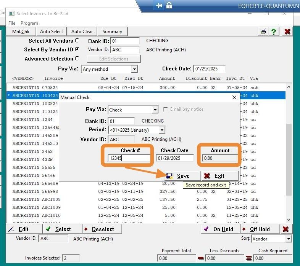Select invoice row 3453
Viewport: 300px width, 266px height.
[x=146, y=151]
